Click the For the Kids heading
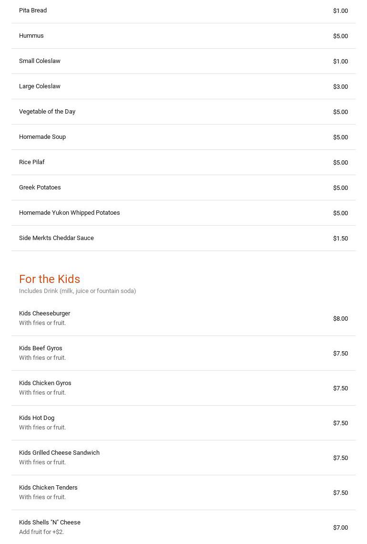The width and height of the screenshot is (367, 544). point(50,279)
